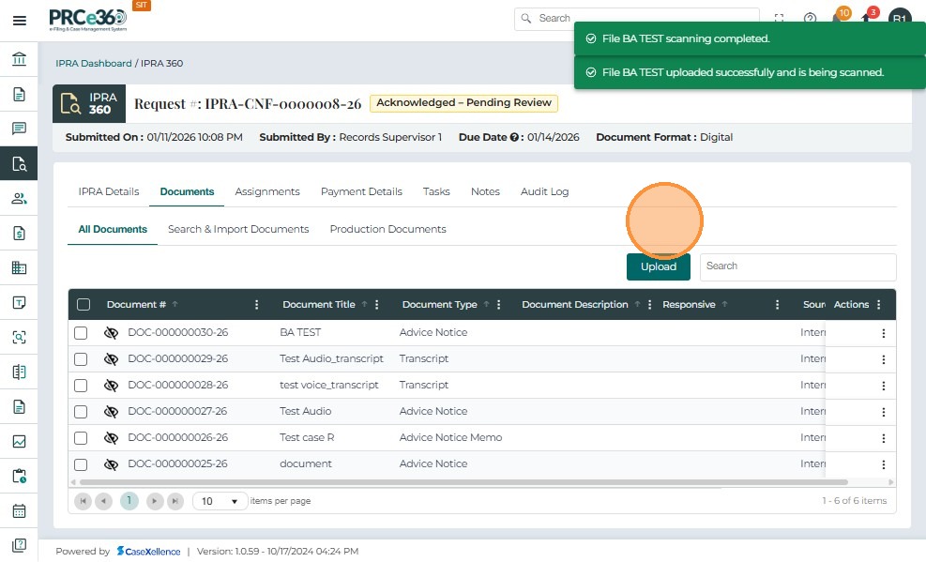Open the chat messages sidebar icon

point(19,129)
